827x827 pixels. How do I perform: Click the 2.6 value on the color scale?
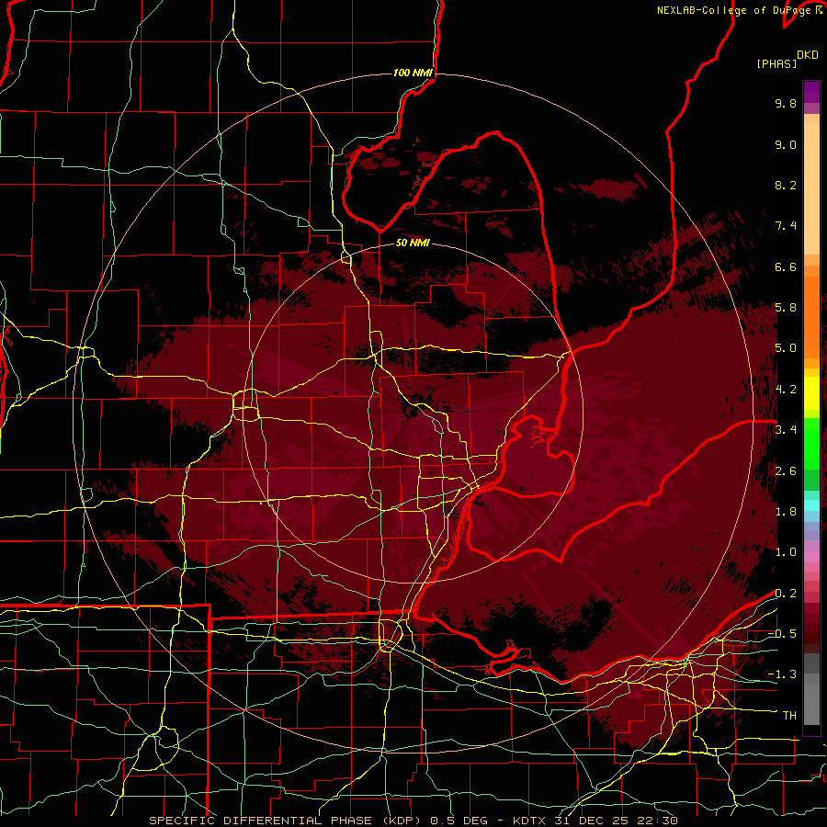tap(786, 471)
